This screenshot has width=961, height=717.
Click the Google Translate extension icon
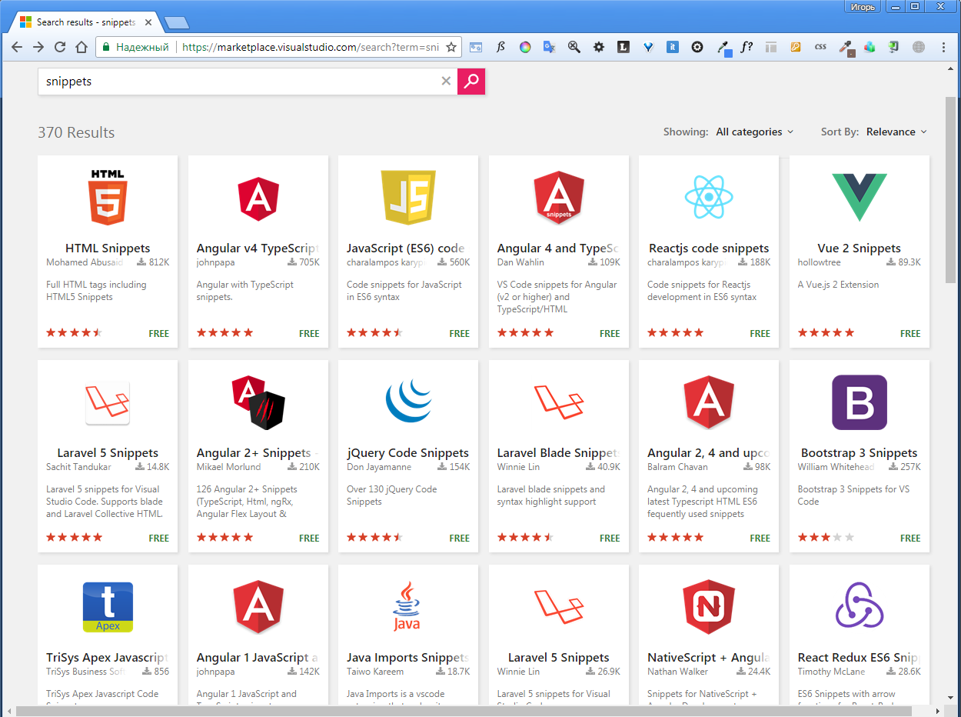point(549,47)
